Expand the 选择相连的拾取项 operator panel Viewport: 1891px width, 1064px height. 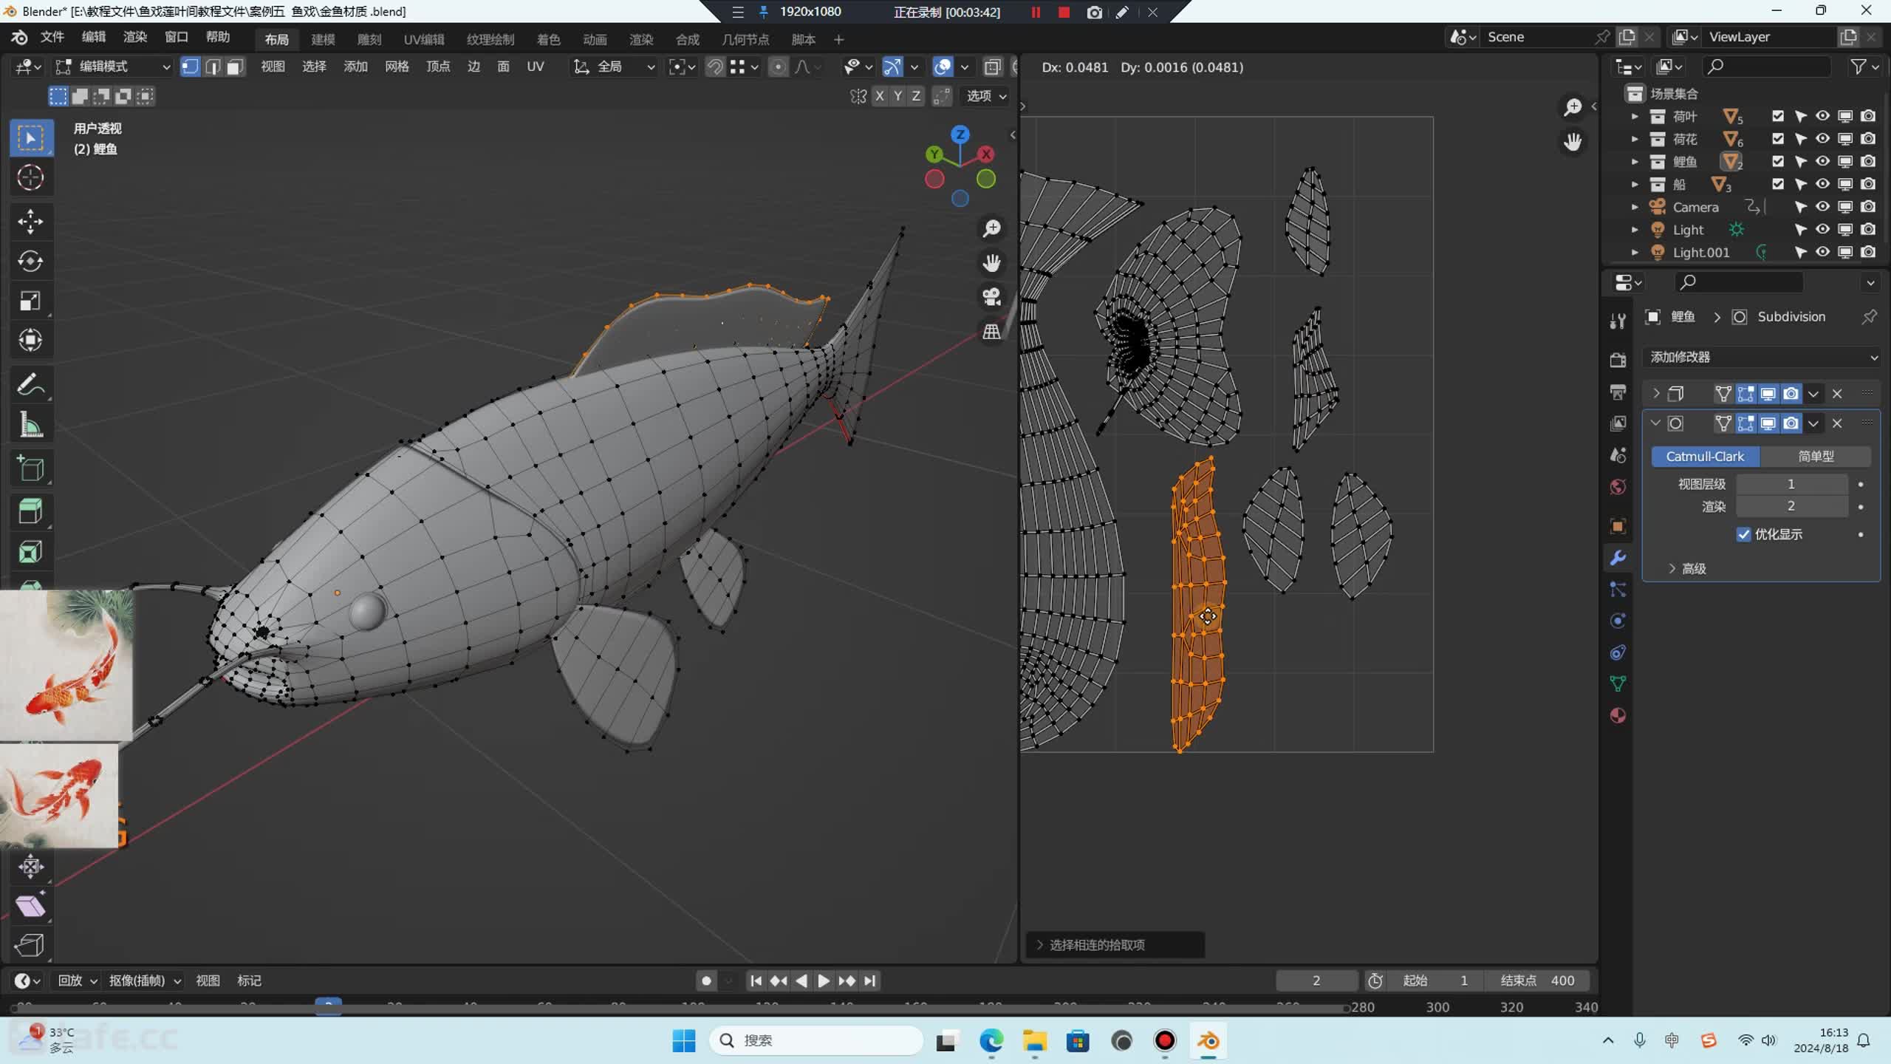[1115, 945]
